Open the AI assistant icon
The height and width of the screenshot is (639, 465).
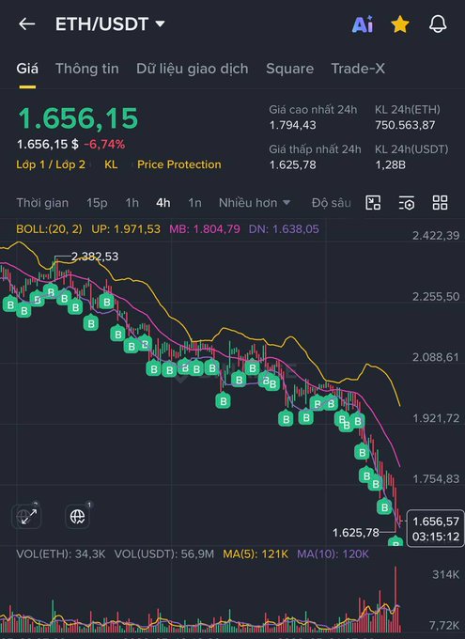[363, 24]
